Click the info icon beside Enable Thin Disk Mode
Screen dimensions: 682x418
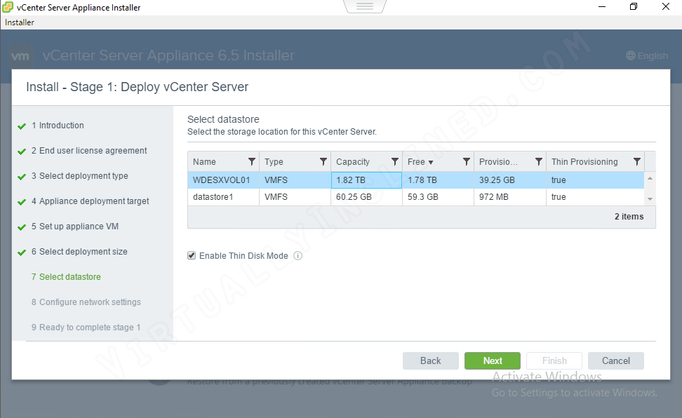(297, 255)
